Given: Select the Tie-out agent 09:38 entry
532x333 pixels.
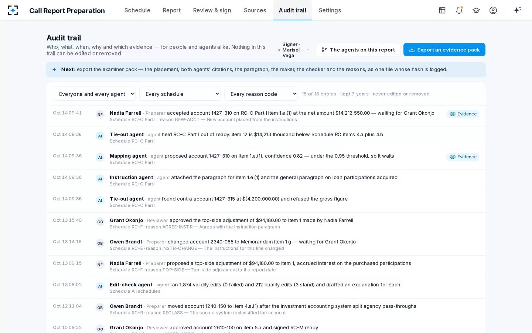Looking at the screenshot, I should (266, 138).
